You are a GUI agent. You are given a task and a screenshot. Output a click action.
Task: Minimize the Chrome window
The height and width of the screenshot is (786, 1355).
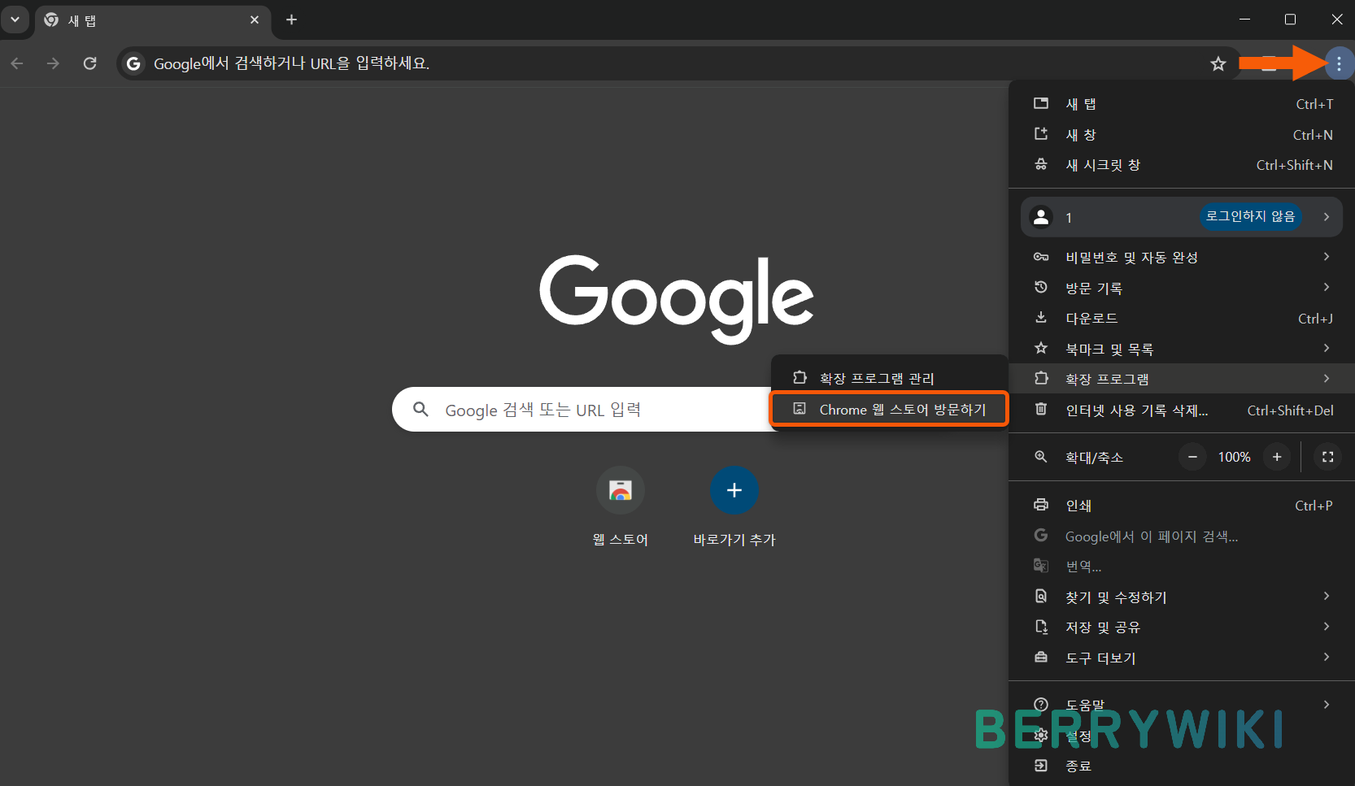click(x=1244, y=20)
